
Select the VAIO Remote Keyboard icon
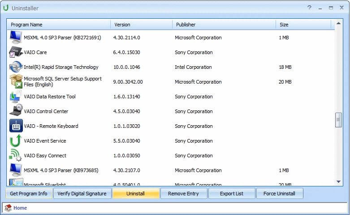tap(16, 126)
